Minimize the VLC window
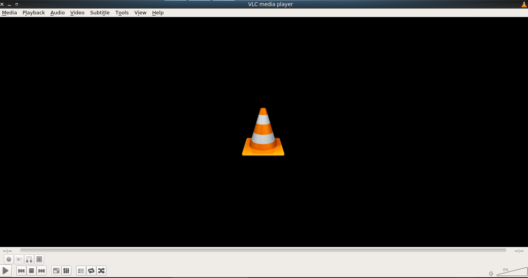The width and height of the screenshot is (528, 278). [9, 4]
